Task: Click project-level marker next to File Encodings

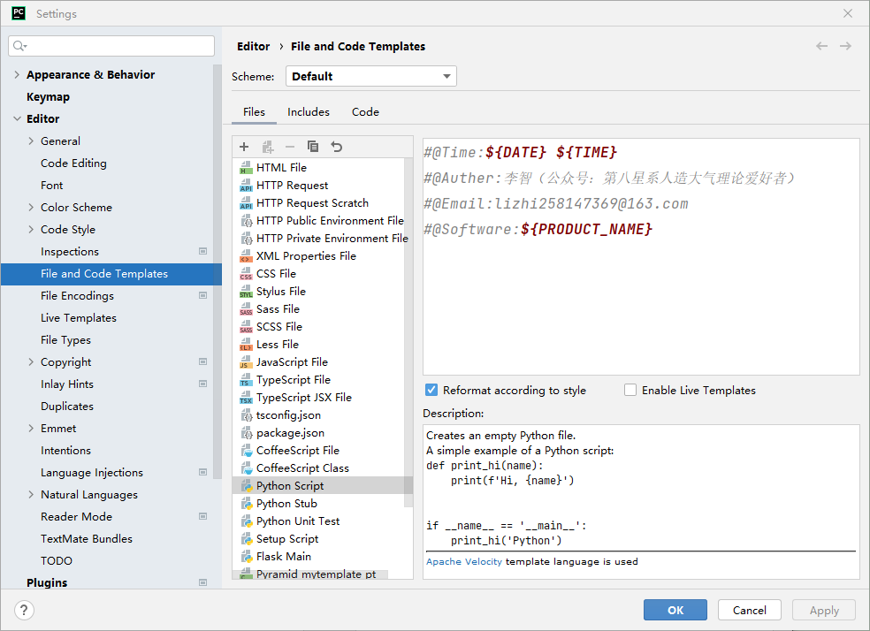Action: point(203,295)
